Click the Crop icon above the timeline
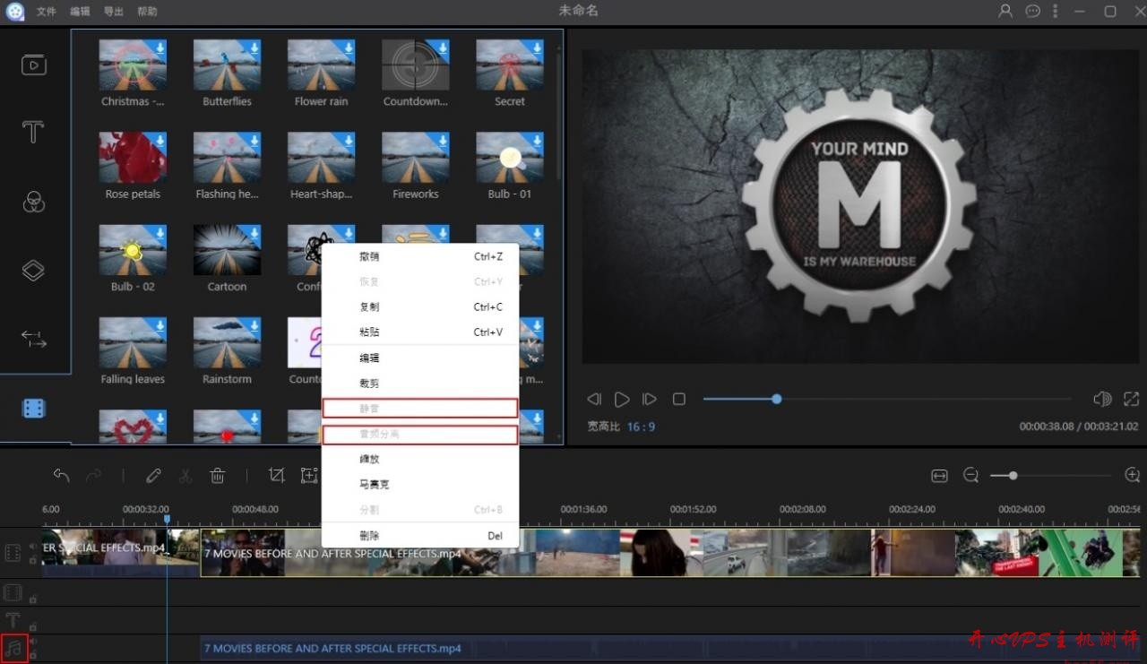1147x664 pixels. tap(277, 476)
